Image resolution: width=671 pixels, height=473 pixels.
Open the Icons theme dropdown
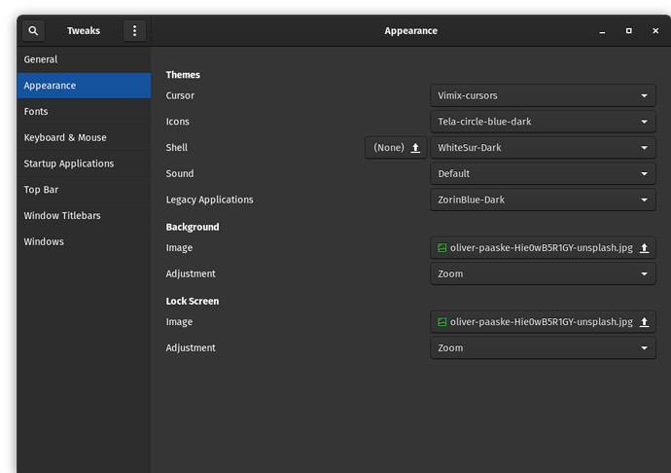click(543, 122)
